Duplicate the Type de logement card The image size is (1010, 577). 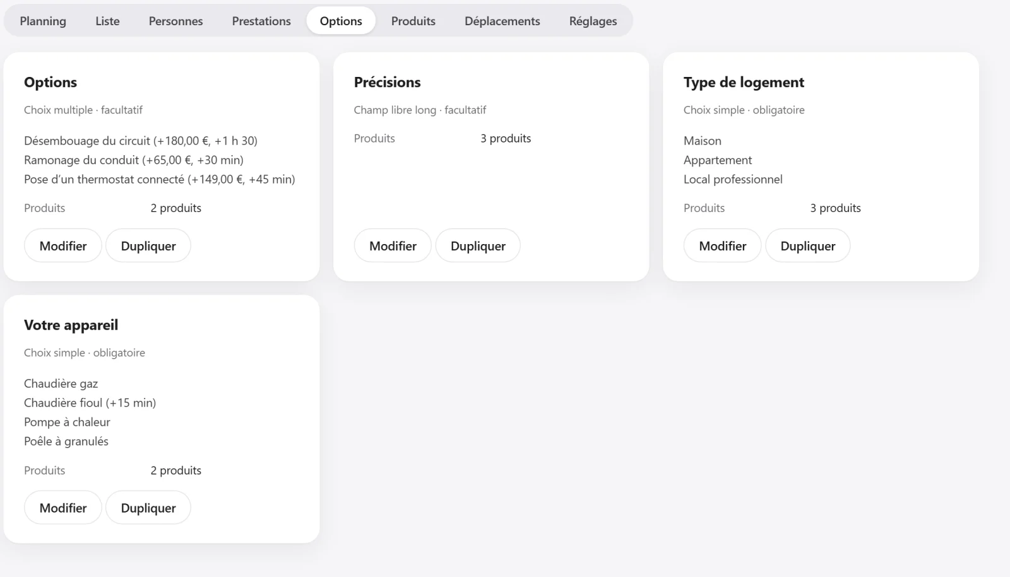[x=808, y=246]
